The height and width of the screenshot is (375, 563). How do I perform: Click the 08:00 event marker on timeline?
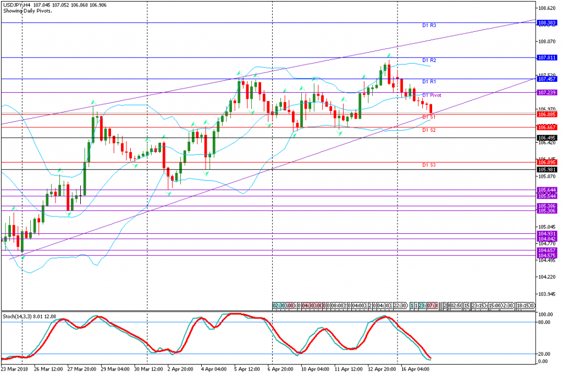(x=336, y=305)
